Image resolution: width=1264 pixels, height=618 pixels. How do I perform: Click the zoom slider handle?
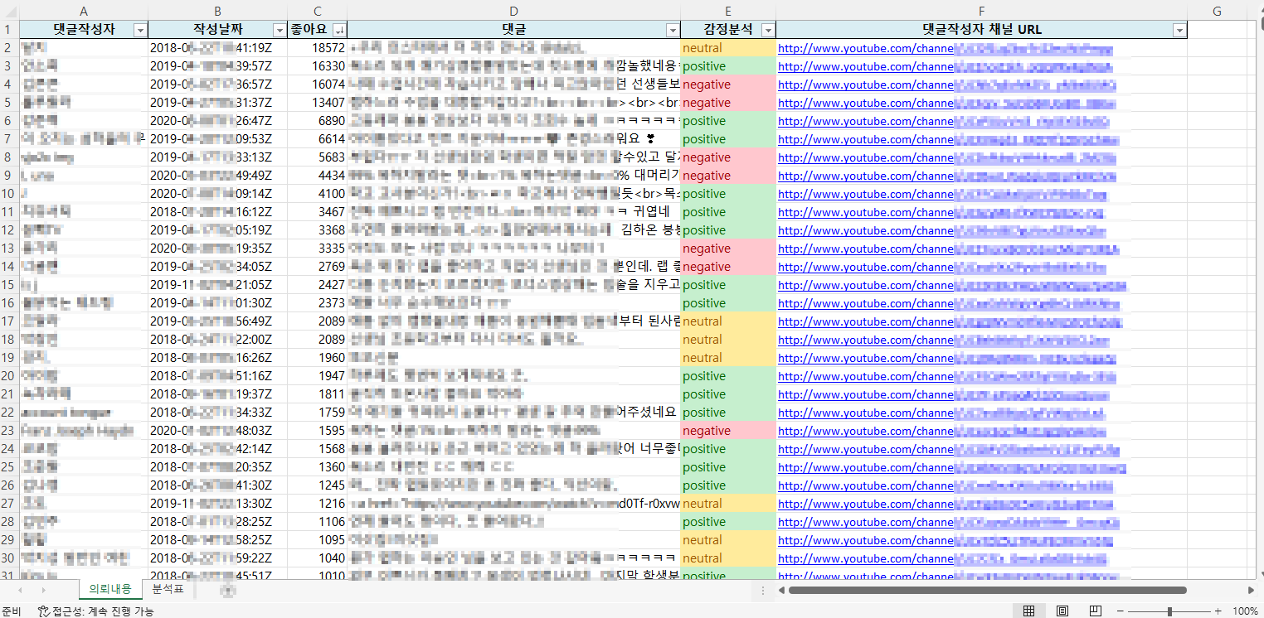point(1169,611)
